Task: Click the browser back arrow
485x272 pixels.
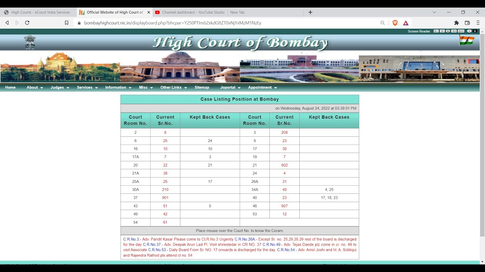Action: tap(7, 23)
